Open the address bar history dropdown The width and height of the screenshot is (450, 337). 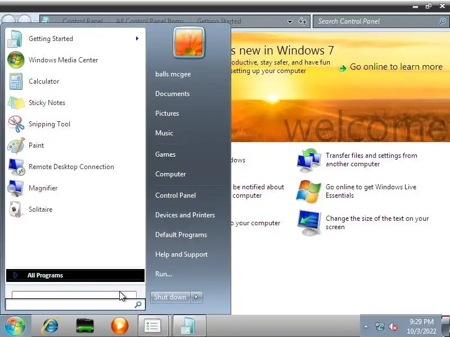(290, 21)
